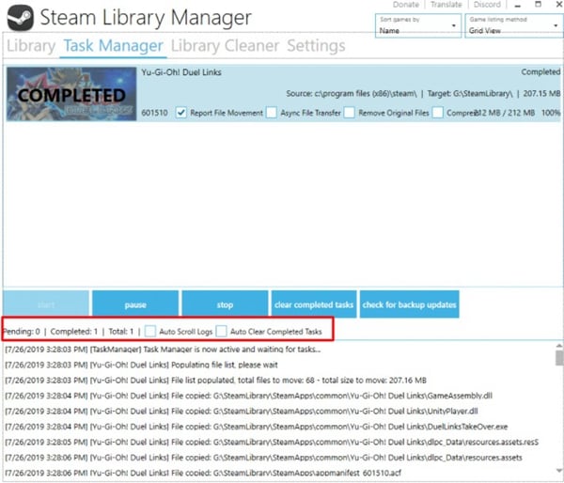Minimize the Steam Library Manager window

(x=518, y=5)
